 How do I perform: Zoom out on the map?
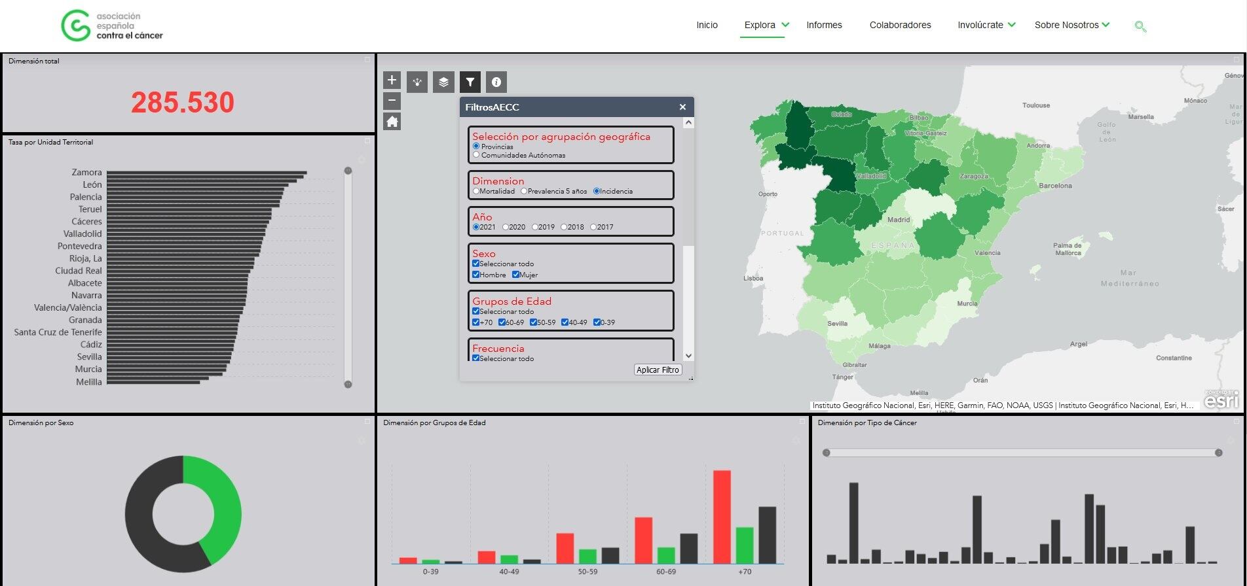pos(392,101)
